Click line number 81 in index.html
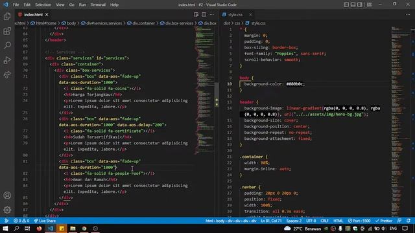The height and width of the screenshot is (233, 415). click(x=25, y=161)
